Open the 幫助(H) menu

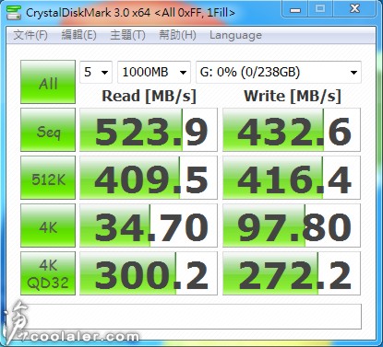pos(177,35)
